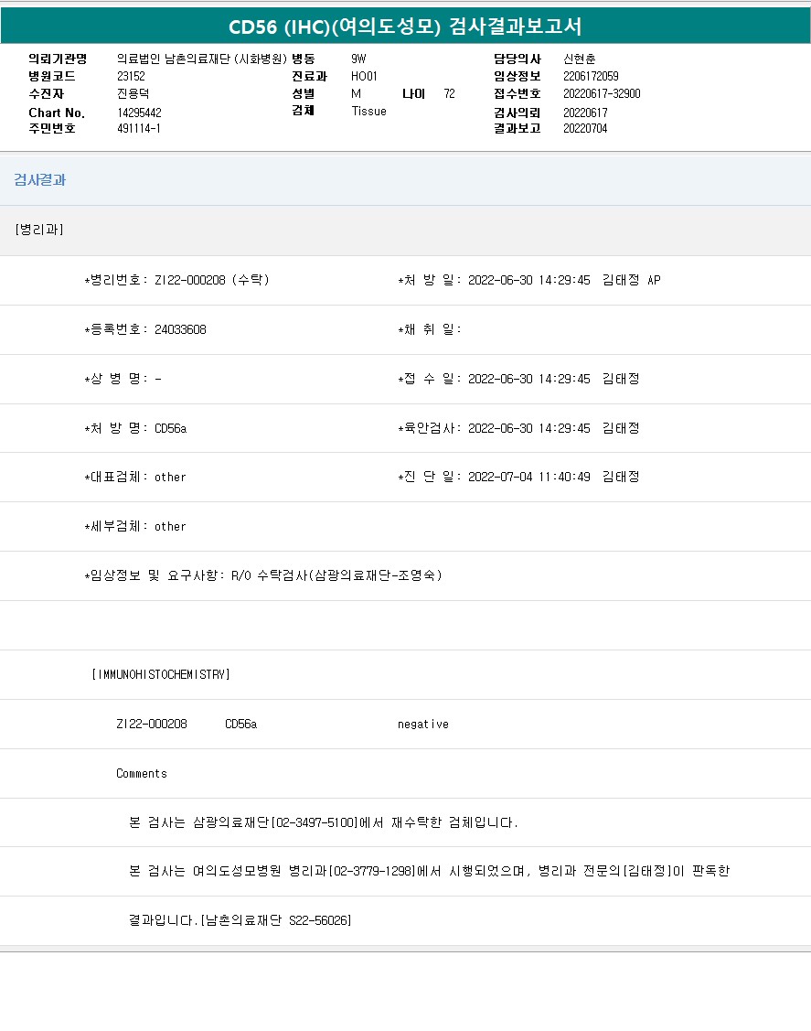The height and width of the screenshot is (1031, 811).
Task: Select the institution name '의료법인 남촌의료재단 (시화병원)'
Action: [202, 59]
